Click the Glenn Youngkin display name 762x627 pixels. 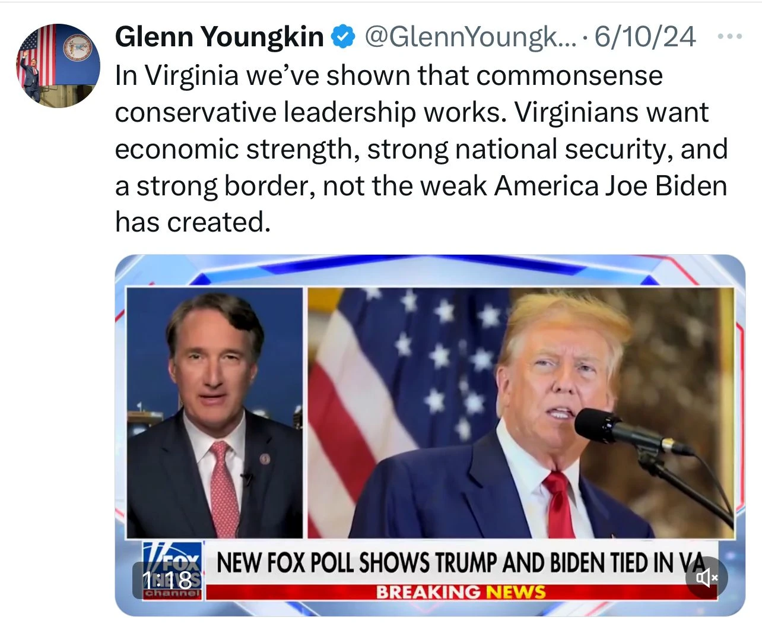click(x=219, y=37)
